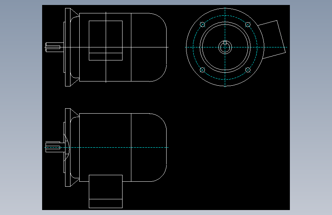This screenshot has width=332, height=215.
Task: Click the terminal box rectangle inside the upper motor side view
Action: pyautogui.click(x=106, y=41)
